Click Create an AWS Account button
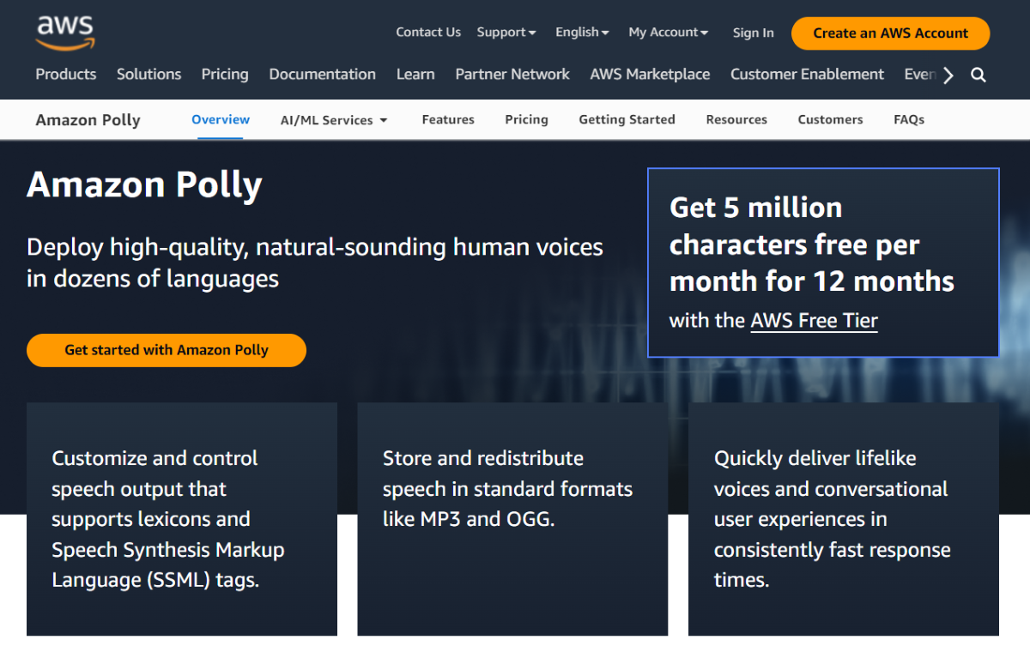Image resolution: width=1030 pixels, height=658 pixels. pyautogui.click(x=890, y=33)
